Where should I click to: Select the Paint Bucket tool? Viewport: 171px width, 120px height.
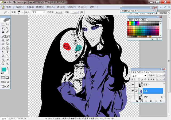(7, 44)
